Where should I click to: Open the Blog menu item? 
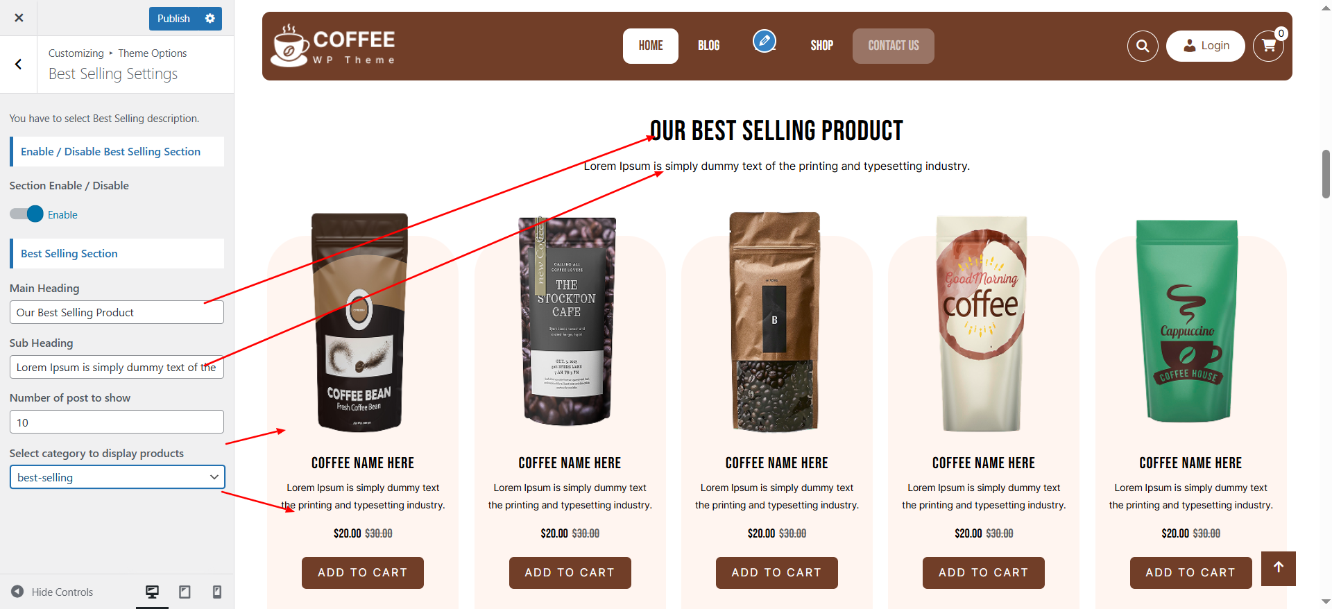(x=708, y=46)
